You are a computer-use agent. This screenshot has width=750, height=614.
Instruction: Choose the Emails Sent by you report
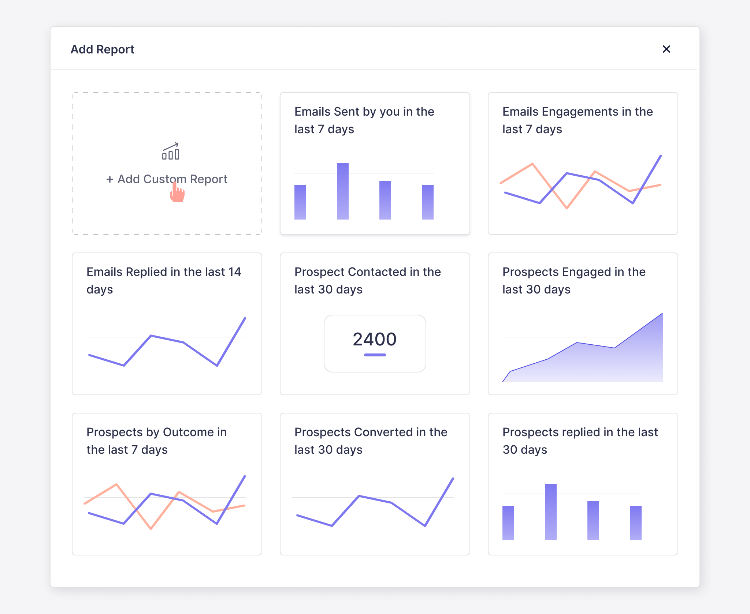(375, 164)
